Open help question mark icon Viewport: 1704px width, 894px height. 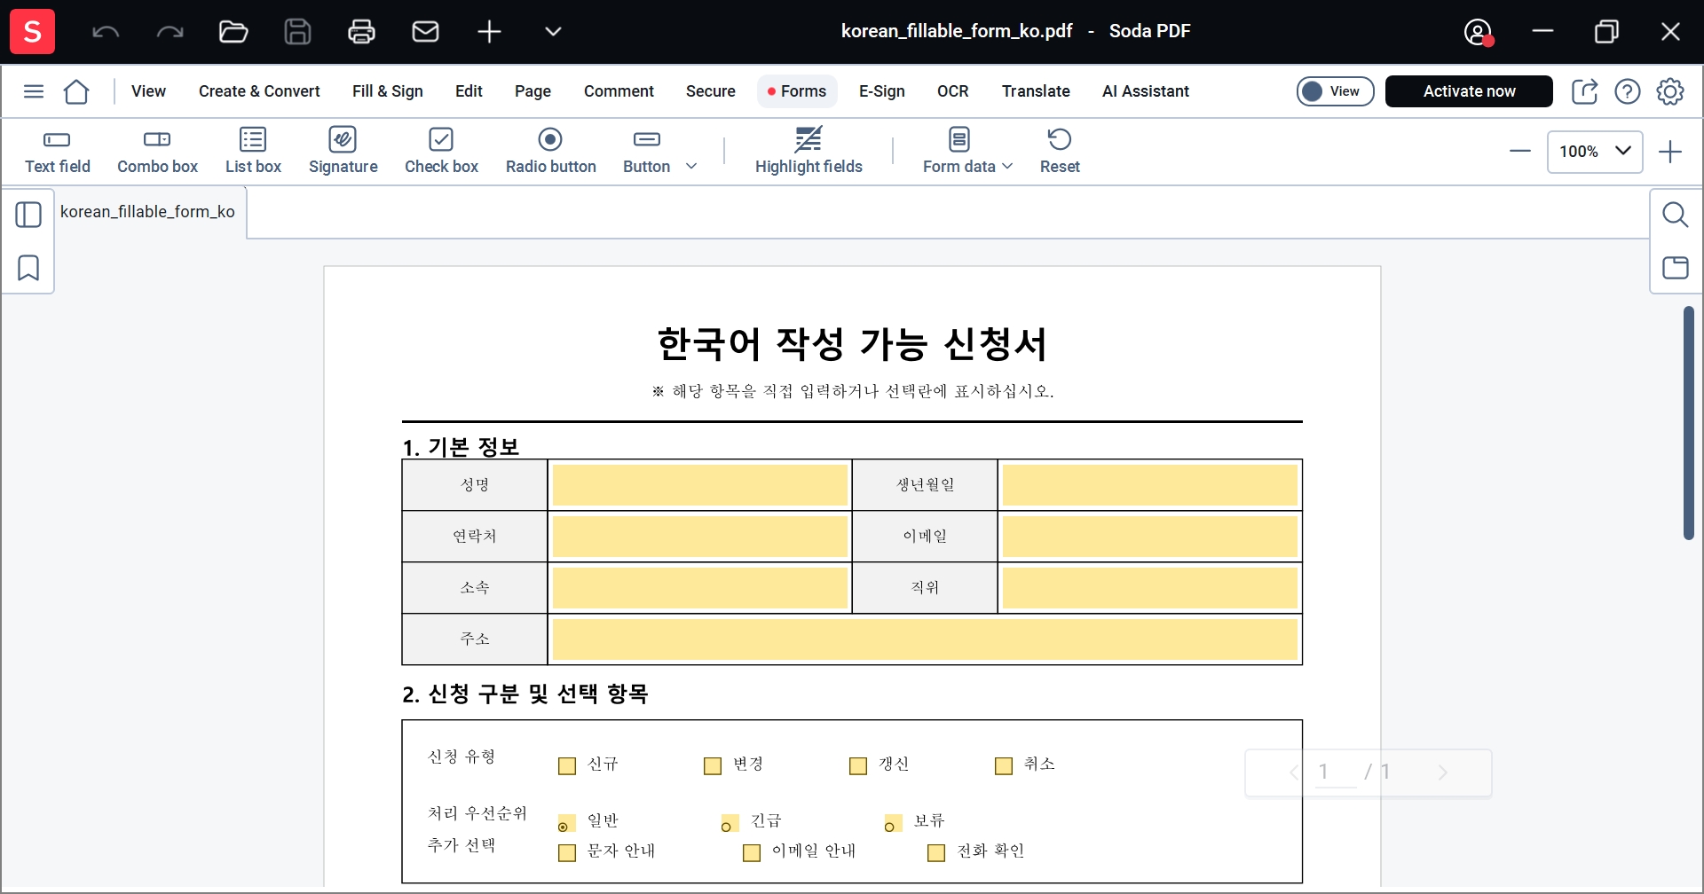point(1628,91)
